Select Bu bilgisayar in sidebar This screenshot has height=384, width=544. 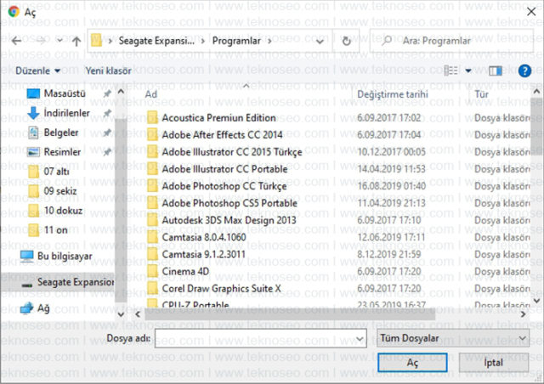56,257
